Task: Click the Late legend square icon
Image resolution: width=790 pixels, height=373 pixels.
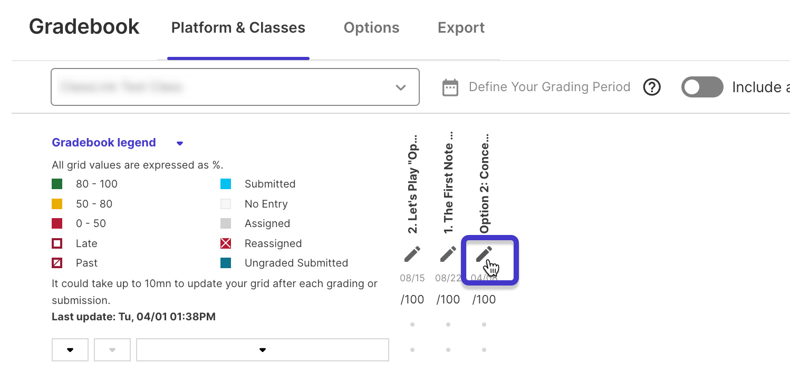Action: tap(57, 243)
